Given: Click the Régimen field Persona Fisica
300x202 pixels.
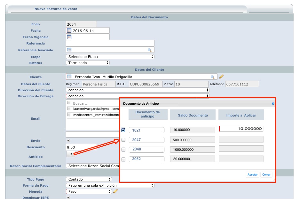Looking at the screenshot, I should pyautogui.click(x=99, y=84).
